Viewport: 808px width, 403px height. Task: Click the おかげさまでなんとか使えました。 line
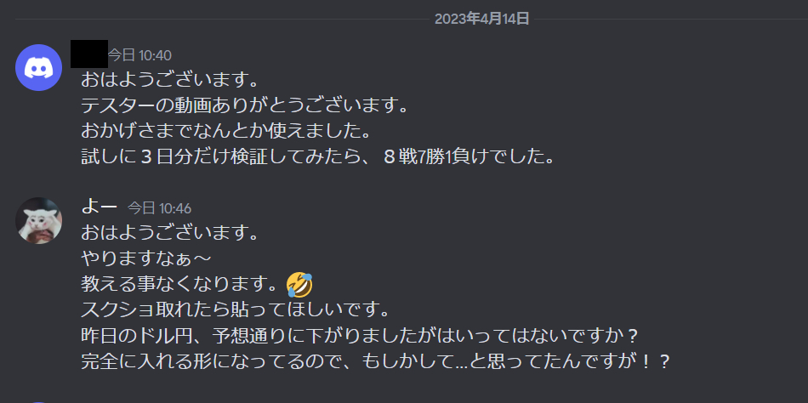click(226, 132)
